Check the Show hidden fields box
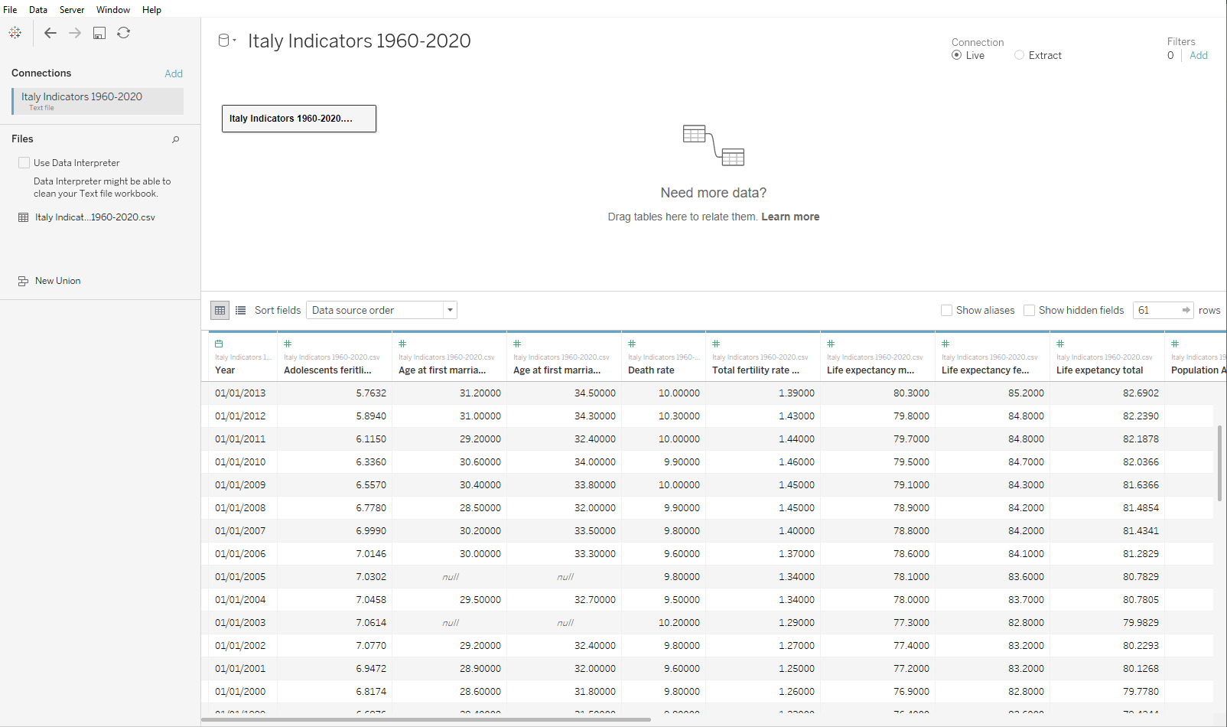The width and height of the screenshot is (1227, 727). tap(1030, 310)
